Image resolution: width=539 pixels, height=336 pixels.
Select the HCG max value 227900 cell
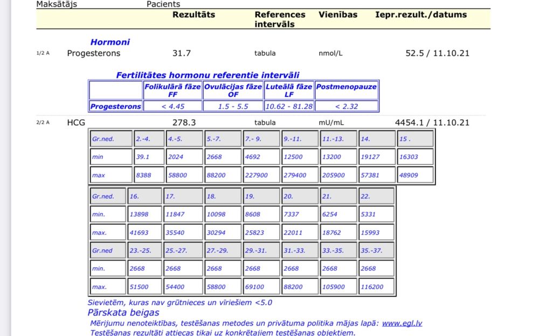tap(260, 175)
